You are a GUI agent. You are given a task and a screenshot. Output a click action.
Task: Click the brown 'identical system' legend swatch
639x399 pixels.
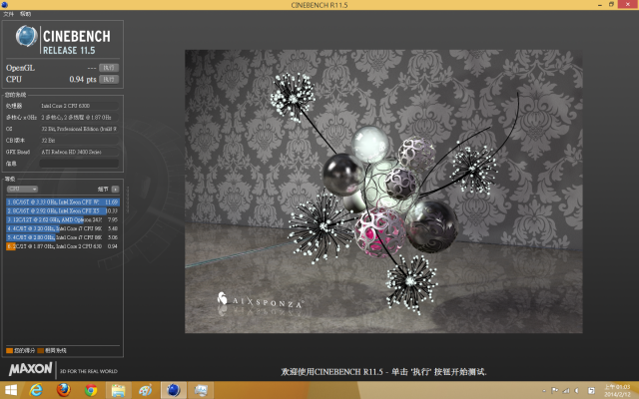(40, 350)
